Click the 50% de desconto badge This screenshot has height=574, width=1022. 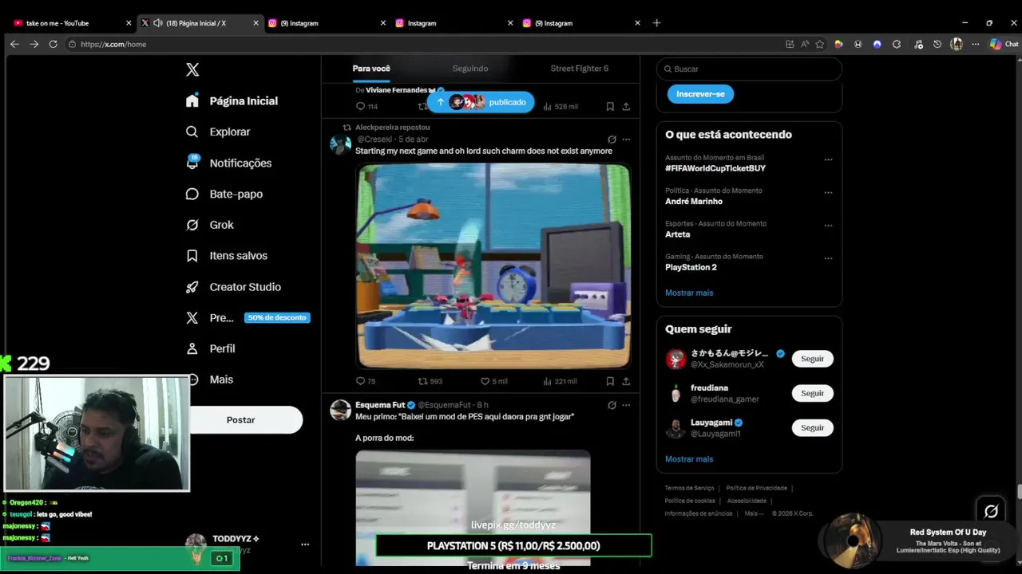(276, 317)
